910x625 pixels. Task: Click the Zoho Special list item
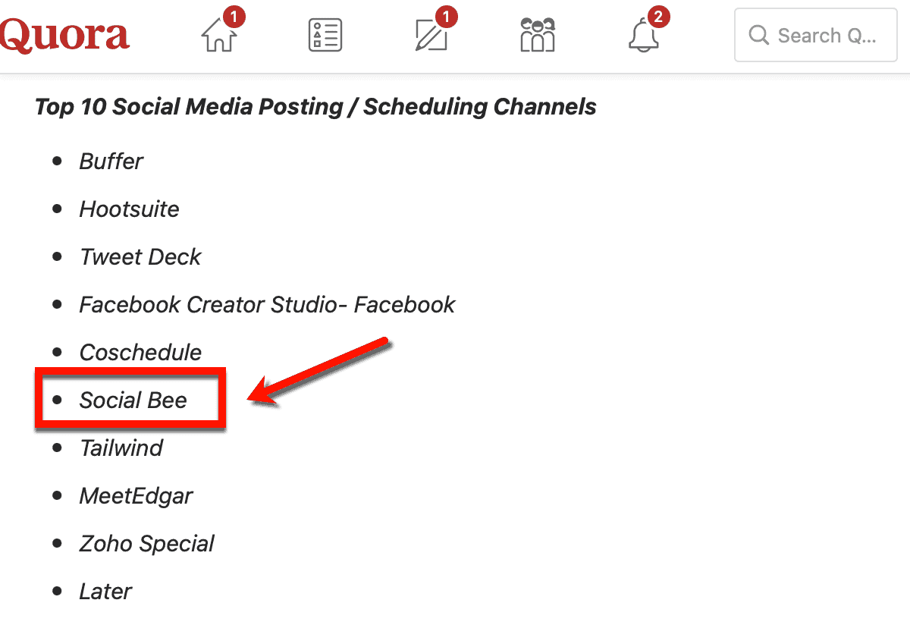tap(146, 544)
